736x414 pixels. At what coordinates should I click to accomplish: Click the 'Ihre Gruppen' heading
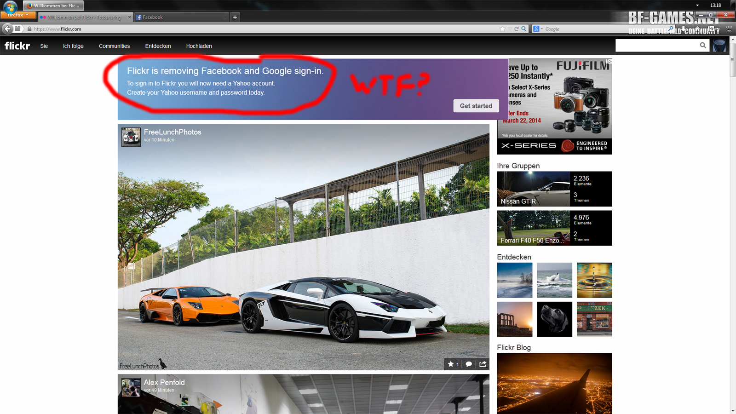518,166
